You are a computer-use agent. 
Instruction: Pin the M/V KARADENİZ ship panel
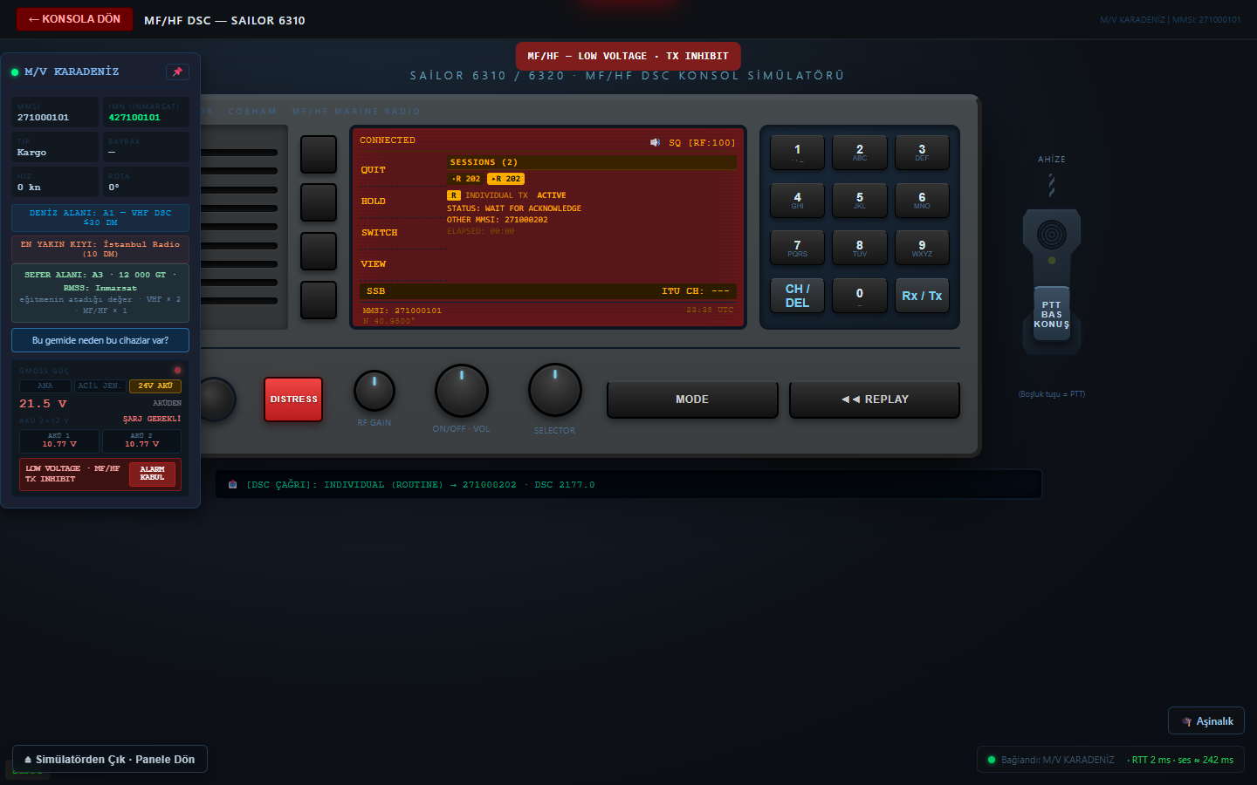[177, 72]
